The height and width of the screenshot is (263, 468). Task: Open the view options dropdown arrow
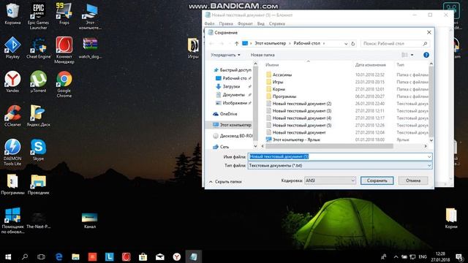tap(412, 55)
